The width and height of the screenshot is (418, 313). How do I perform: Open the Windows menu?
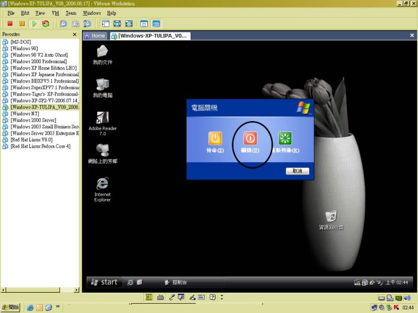(x=92, y=13)
